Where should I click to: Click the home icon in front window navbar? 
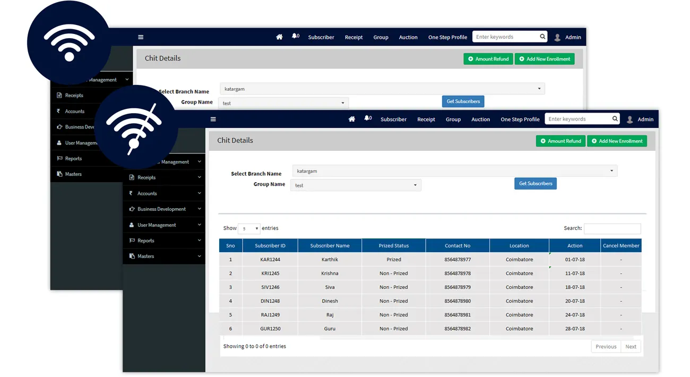pyautogui.click(x=351, y=119)
